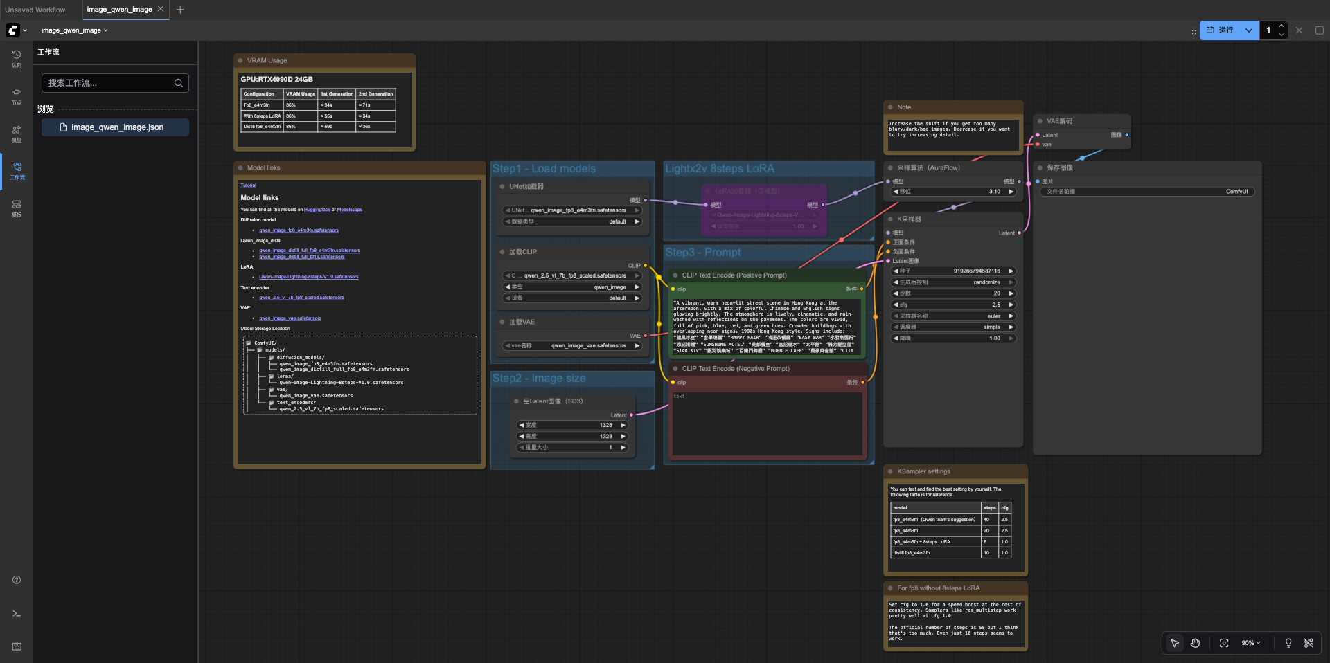The width and height of the screenshot is (1330, 663).
Task: Open the image_qwen_image workflow name dropdown
Action: [x=75, y=30]
